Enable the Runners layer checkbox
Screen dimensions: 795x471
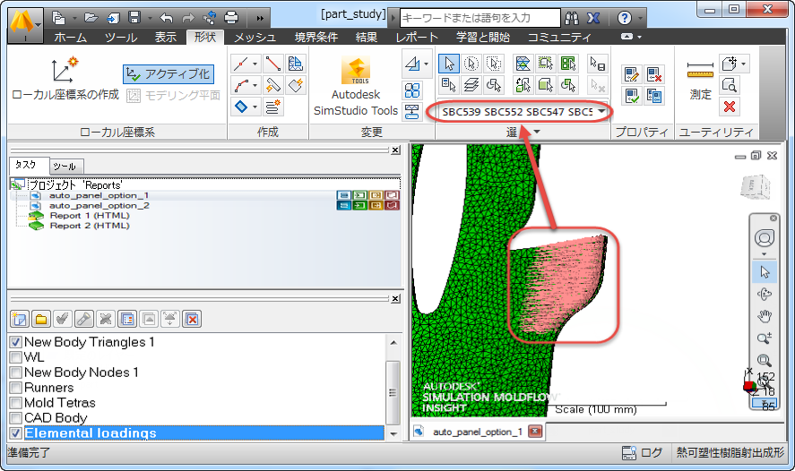point(16,388)
